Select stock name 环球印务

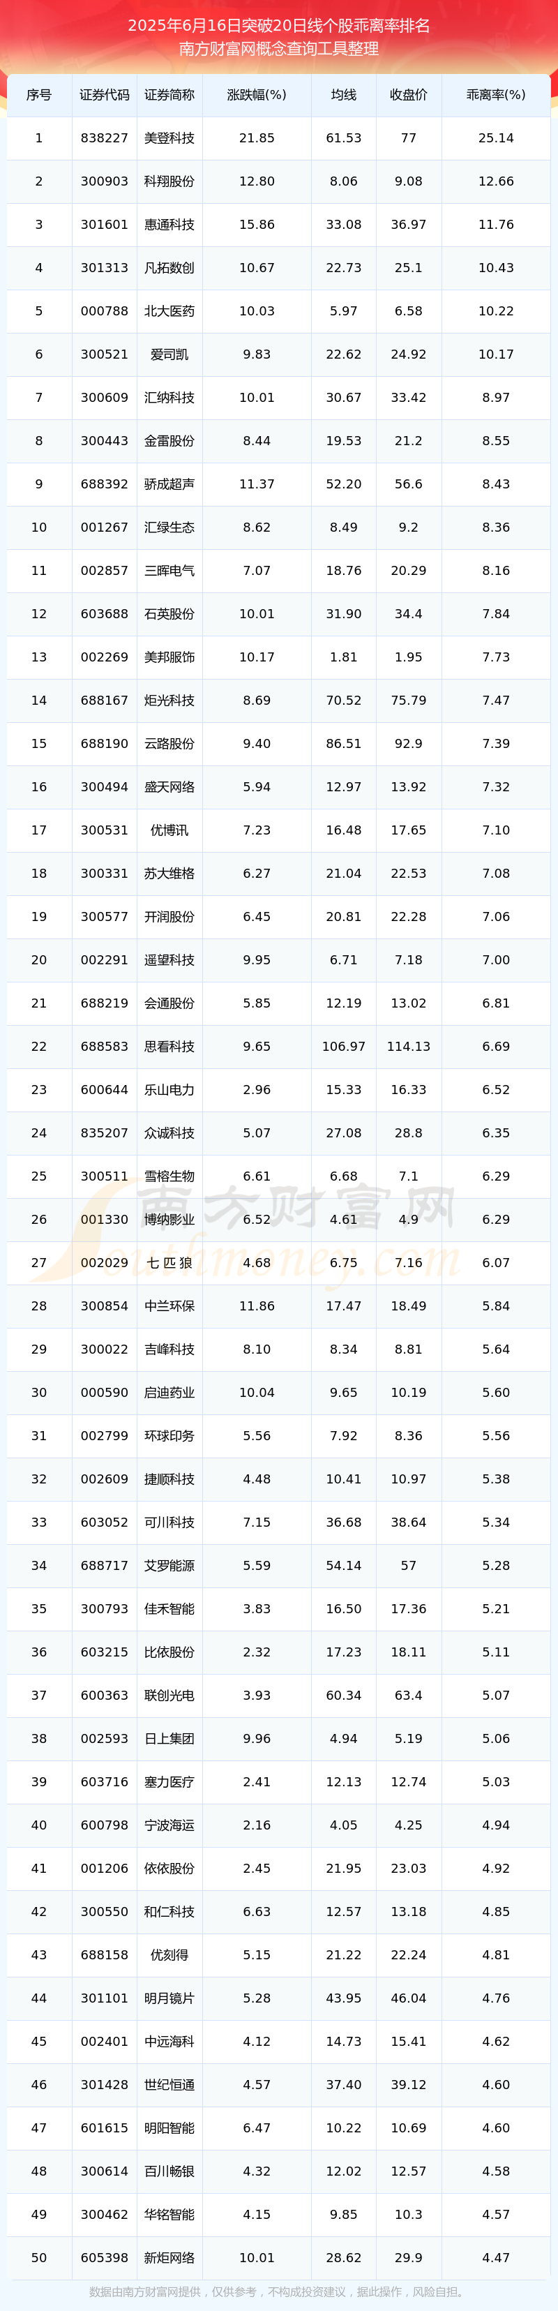[x=169, y=1436]
